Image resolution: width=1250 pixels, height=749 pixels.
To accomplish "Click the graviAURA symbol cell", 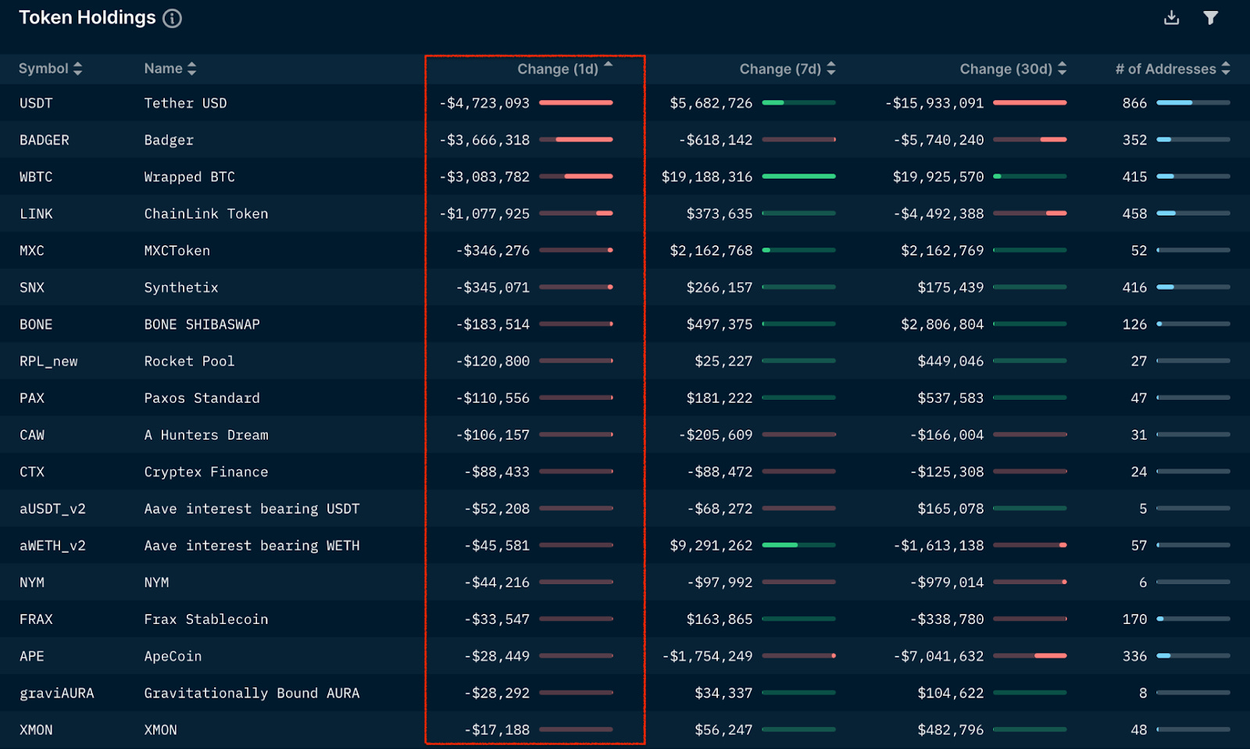I will 57,693.
